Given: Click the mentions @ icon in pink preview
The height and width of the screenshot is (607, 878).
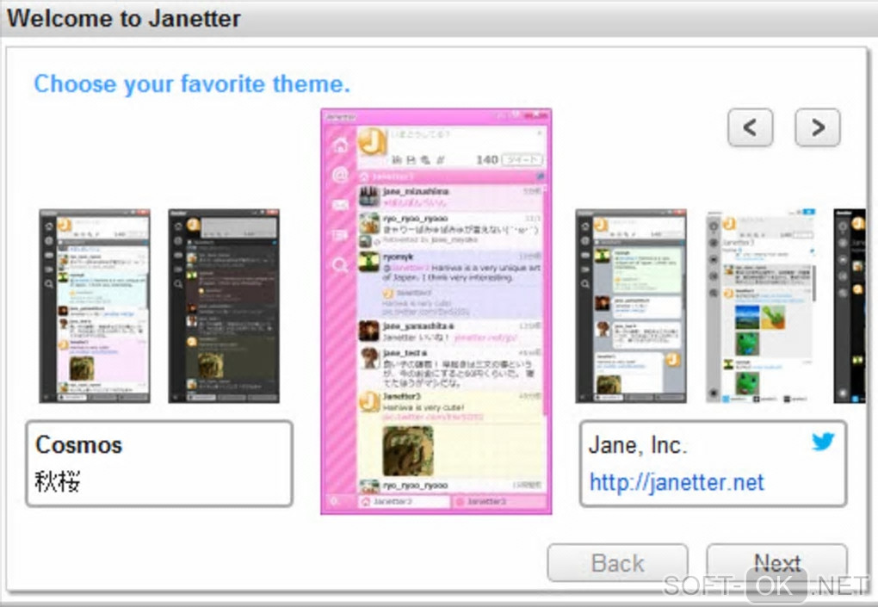Looking at the screenshot, I should coord(340,176).
